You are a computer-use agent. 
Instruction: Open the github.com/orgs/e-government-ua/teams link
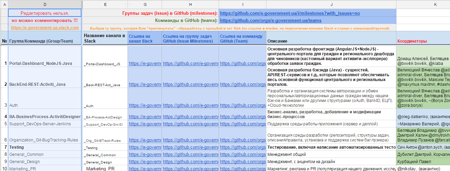click(x=271, y=21)
